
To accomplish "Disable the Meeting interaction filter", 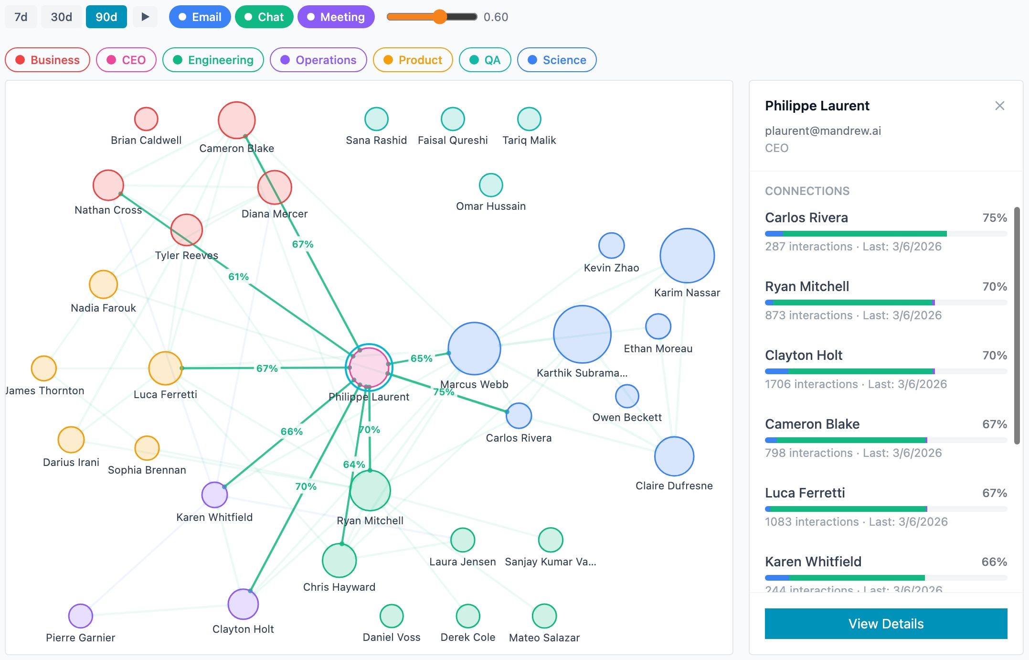I will pos(336,17).
